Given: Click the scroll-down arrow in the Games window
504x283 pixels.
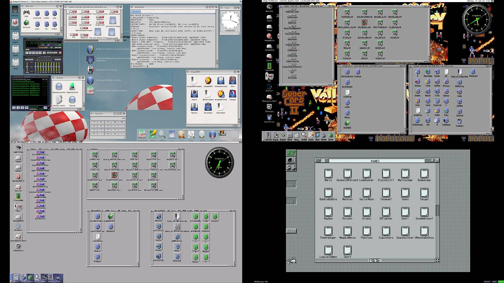Looking at the screenshot, I should 81,231.
